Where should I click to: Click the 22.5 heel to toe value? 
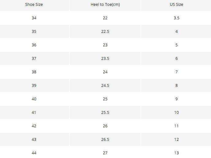click(105, 31)
